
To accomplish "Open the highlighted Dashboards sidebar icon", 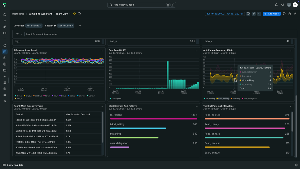I will click(5, 52).
